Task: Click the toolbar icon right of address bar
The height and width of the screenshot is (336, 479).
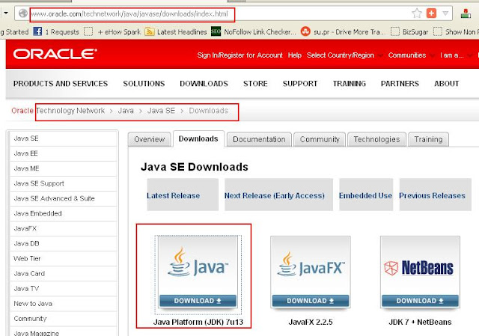Action: [x=466, y=13]
